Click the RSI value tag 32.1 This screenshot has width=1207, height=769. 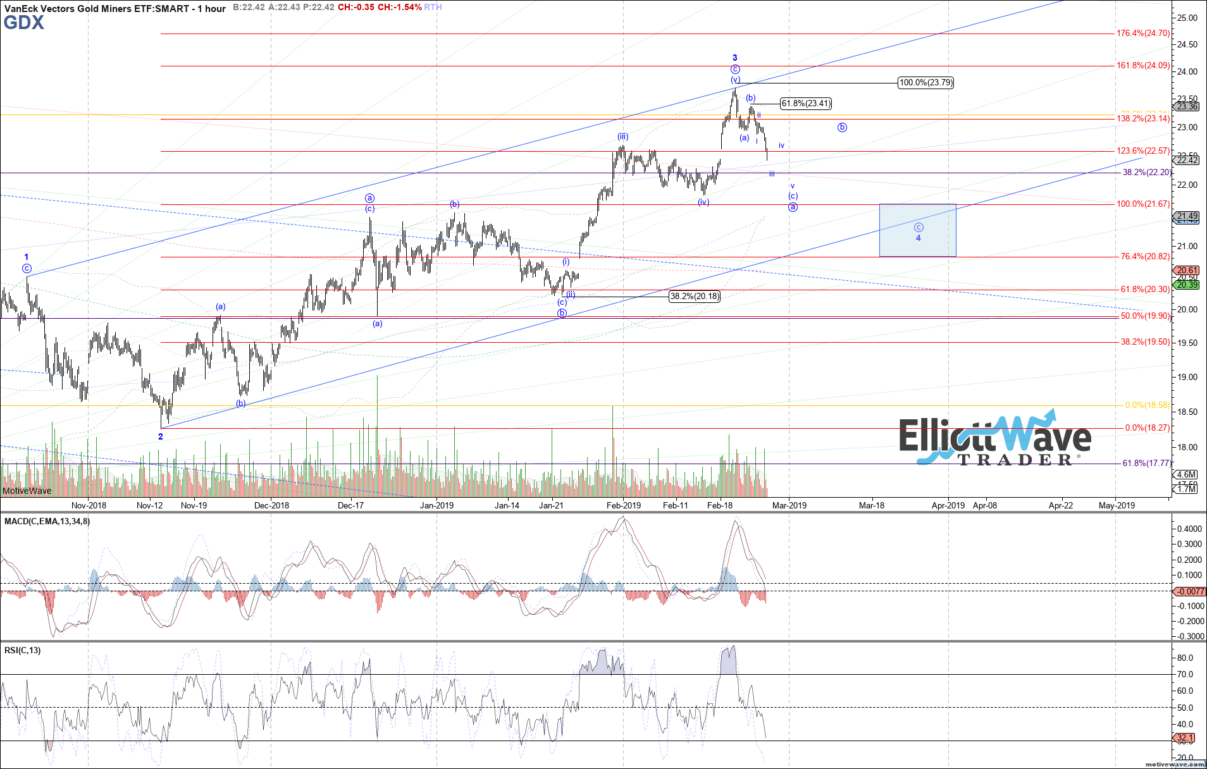tap(1185, 738)
